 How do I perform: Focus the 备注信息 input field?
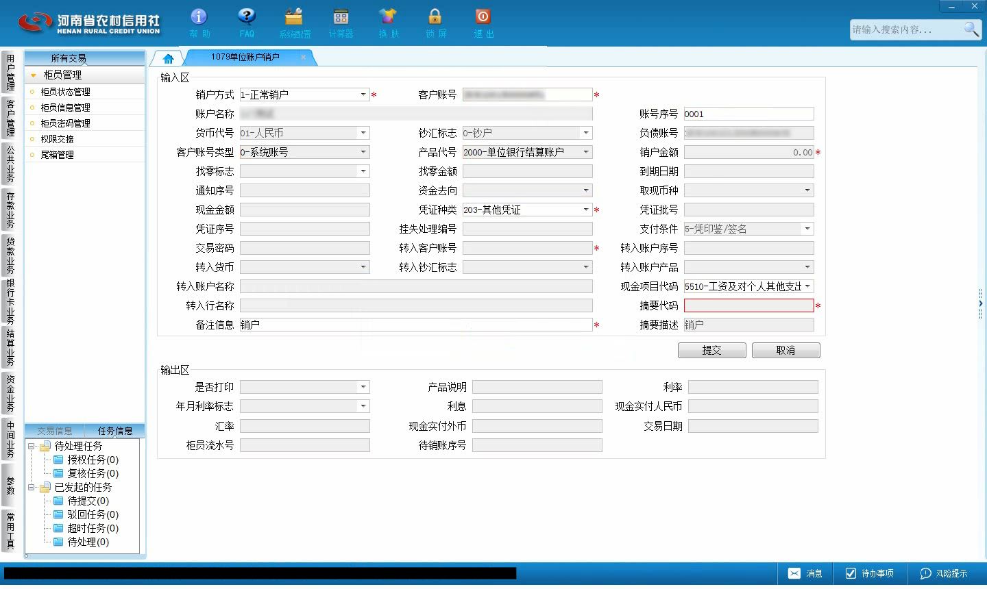point(416,325)
